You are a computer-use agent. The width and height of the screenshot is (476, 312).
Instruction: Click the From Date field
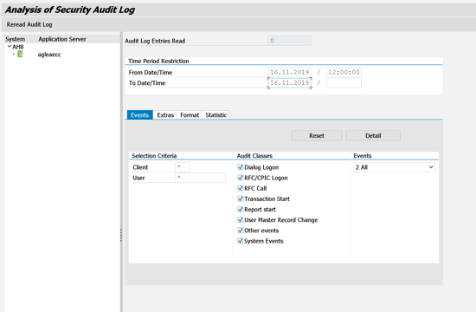(x=290, y=72)
